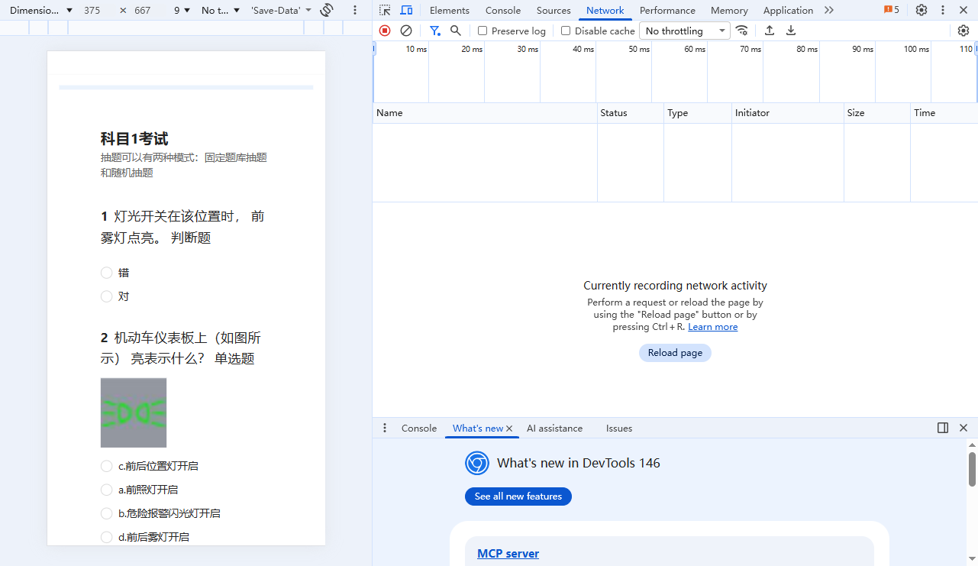Open network search with magnifier icon
978x566 pixels.
click(456, 31)
